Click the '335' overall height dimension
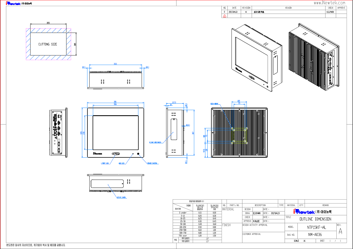The image size is (353, 249). [x=81, y=133]
